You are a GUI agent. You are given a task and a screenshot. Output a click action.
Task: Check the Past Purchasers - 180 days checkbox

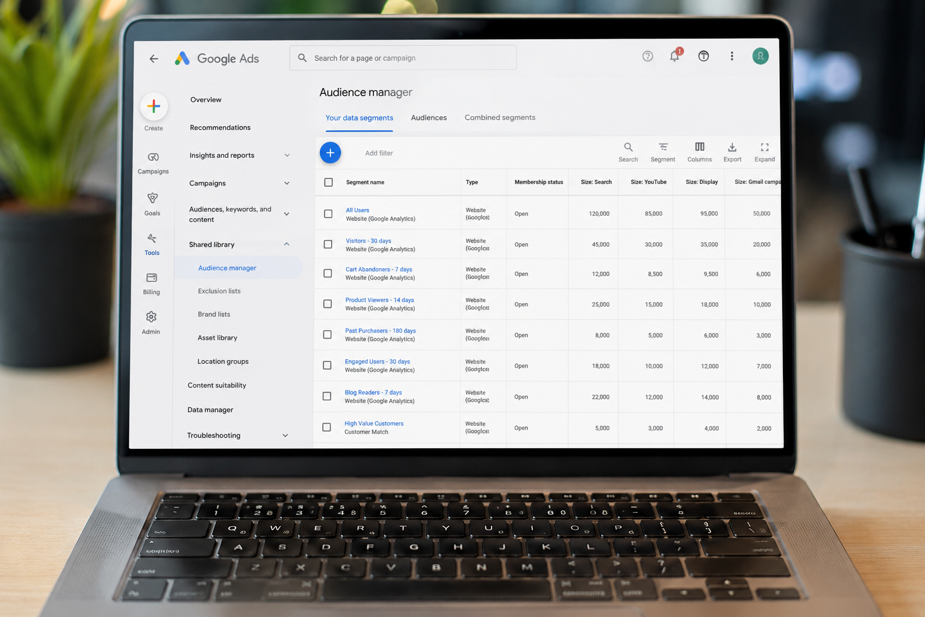[x=328, y=334]
